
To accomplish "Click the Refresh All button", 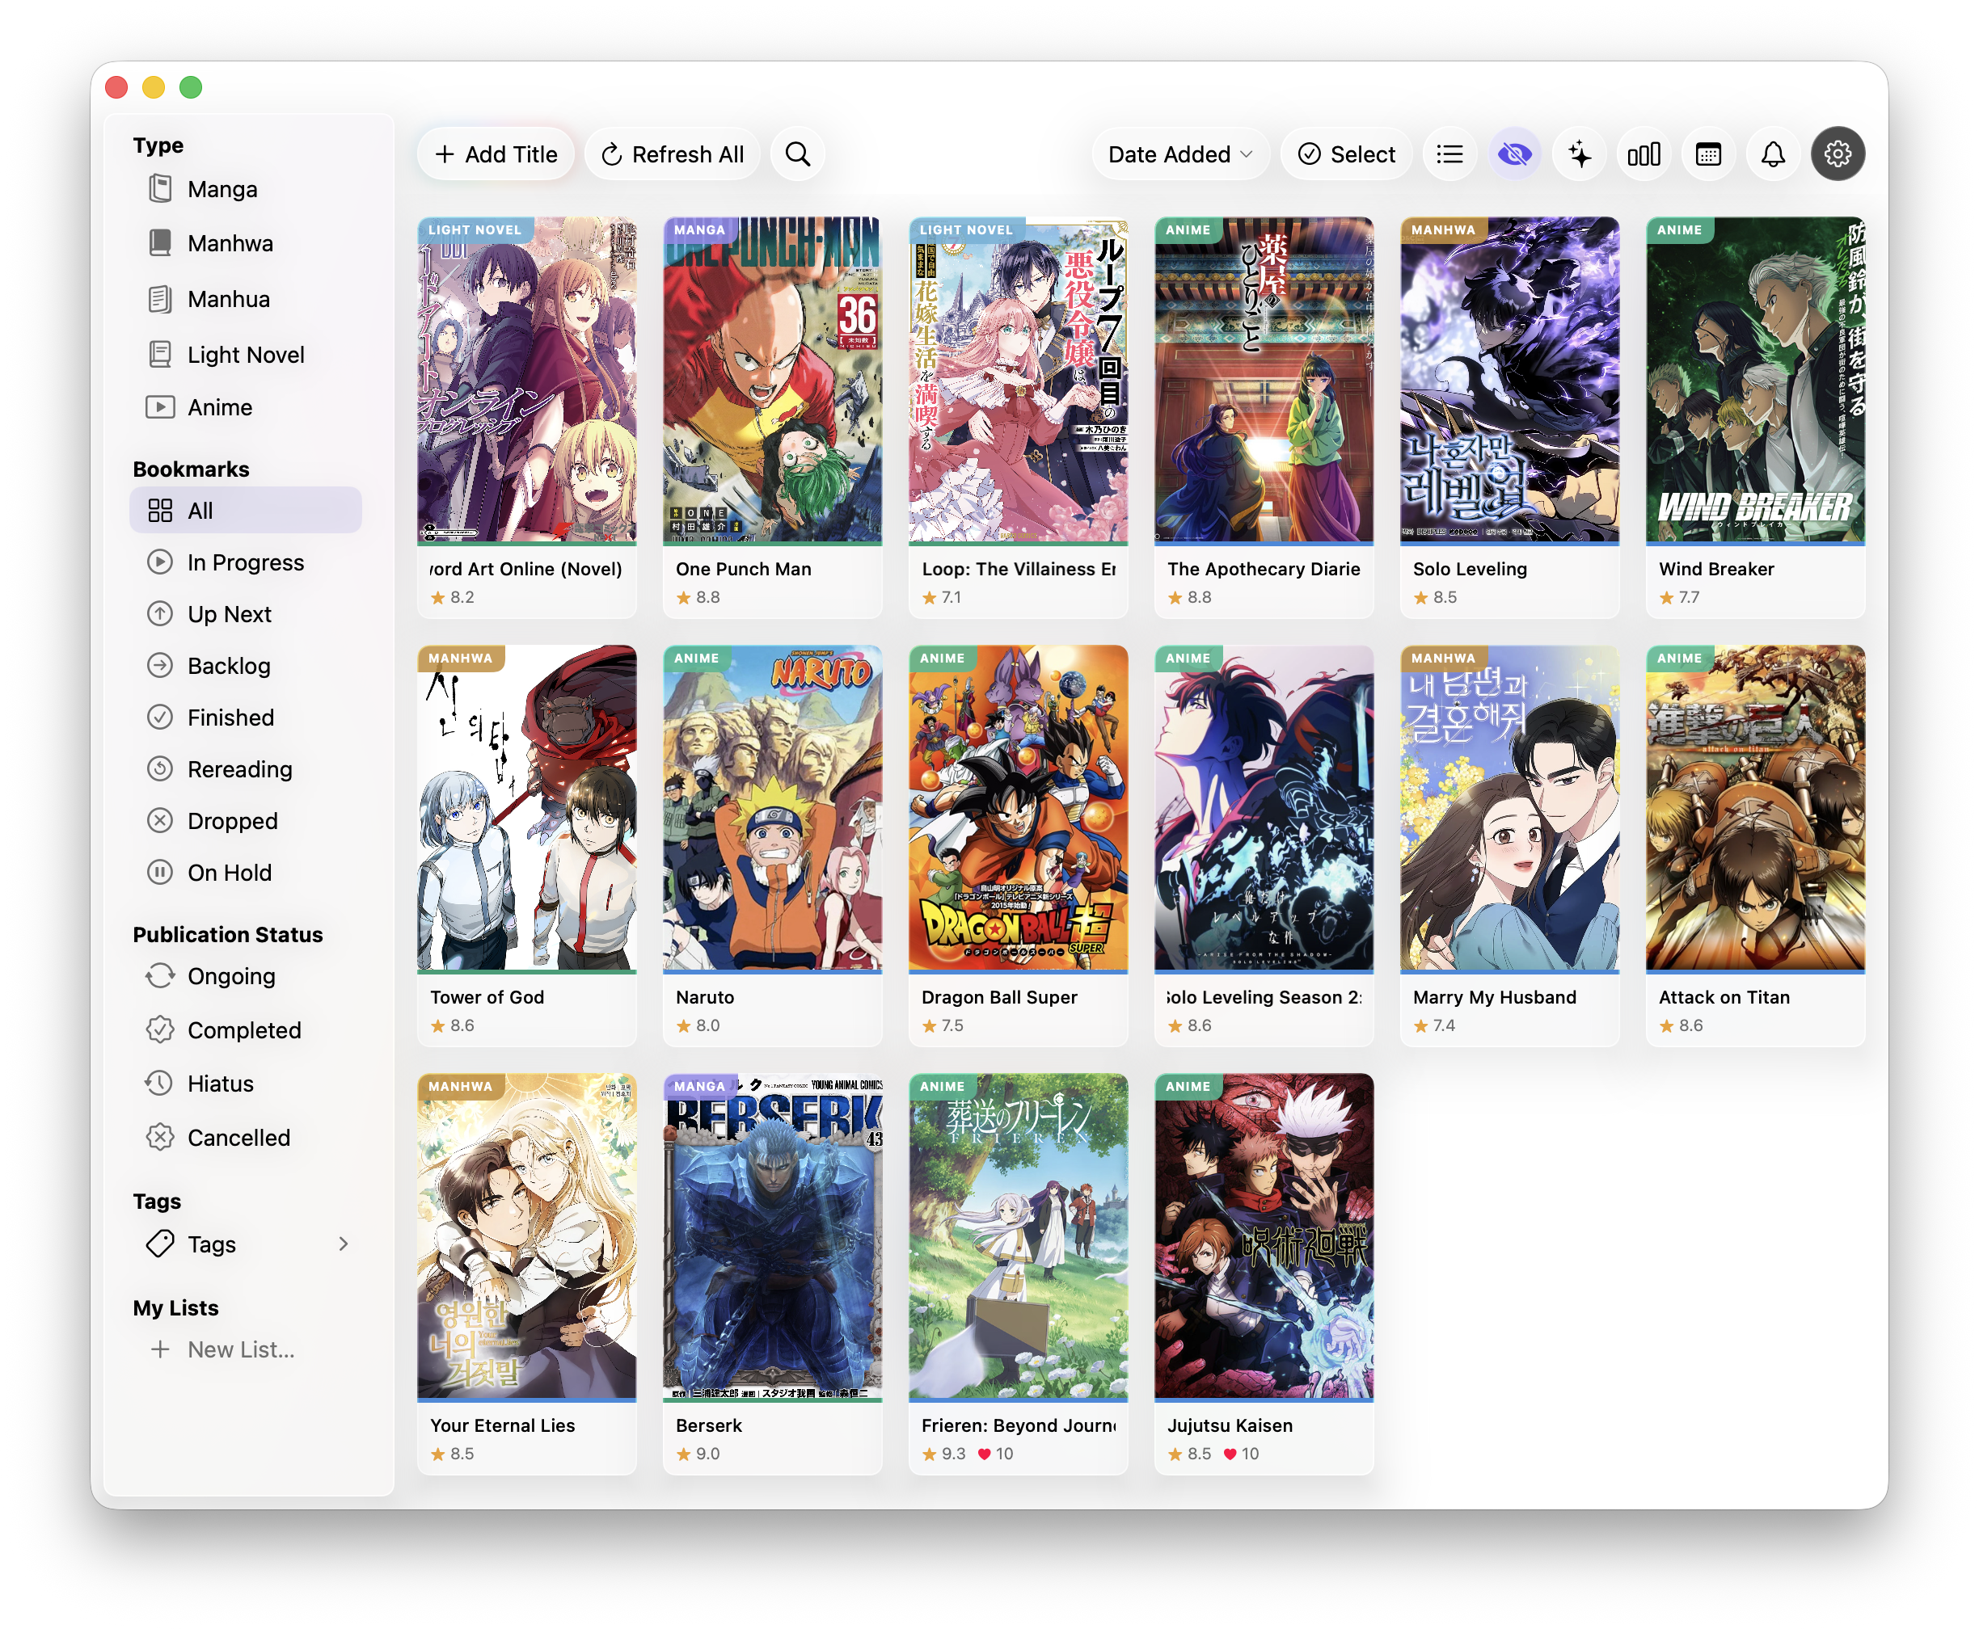I will [672, 154].
